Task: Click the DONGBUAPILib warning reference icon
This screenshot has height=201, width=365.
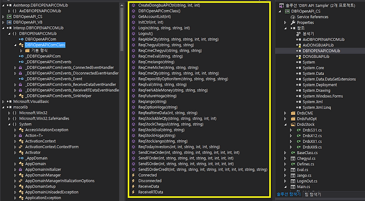Action: click(299, 57)
